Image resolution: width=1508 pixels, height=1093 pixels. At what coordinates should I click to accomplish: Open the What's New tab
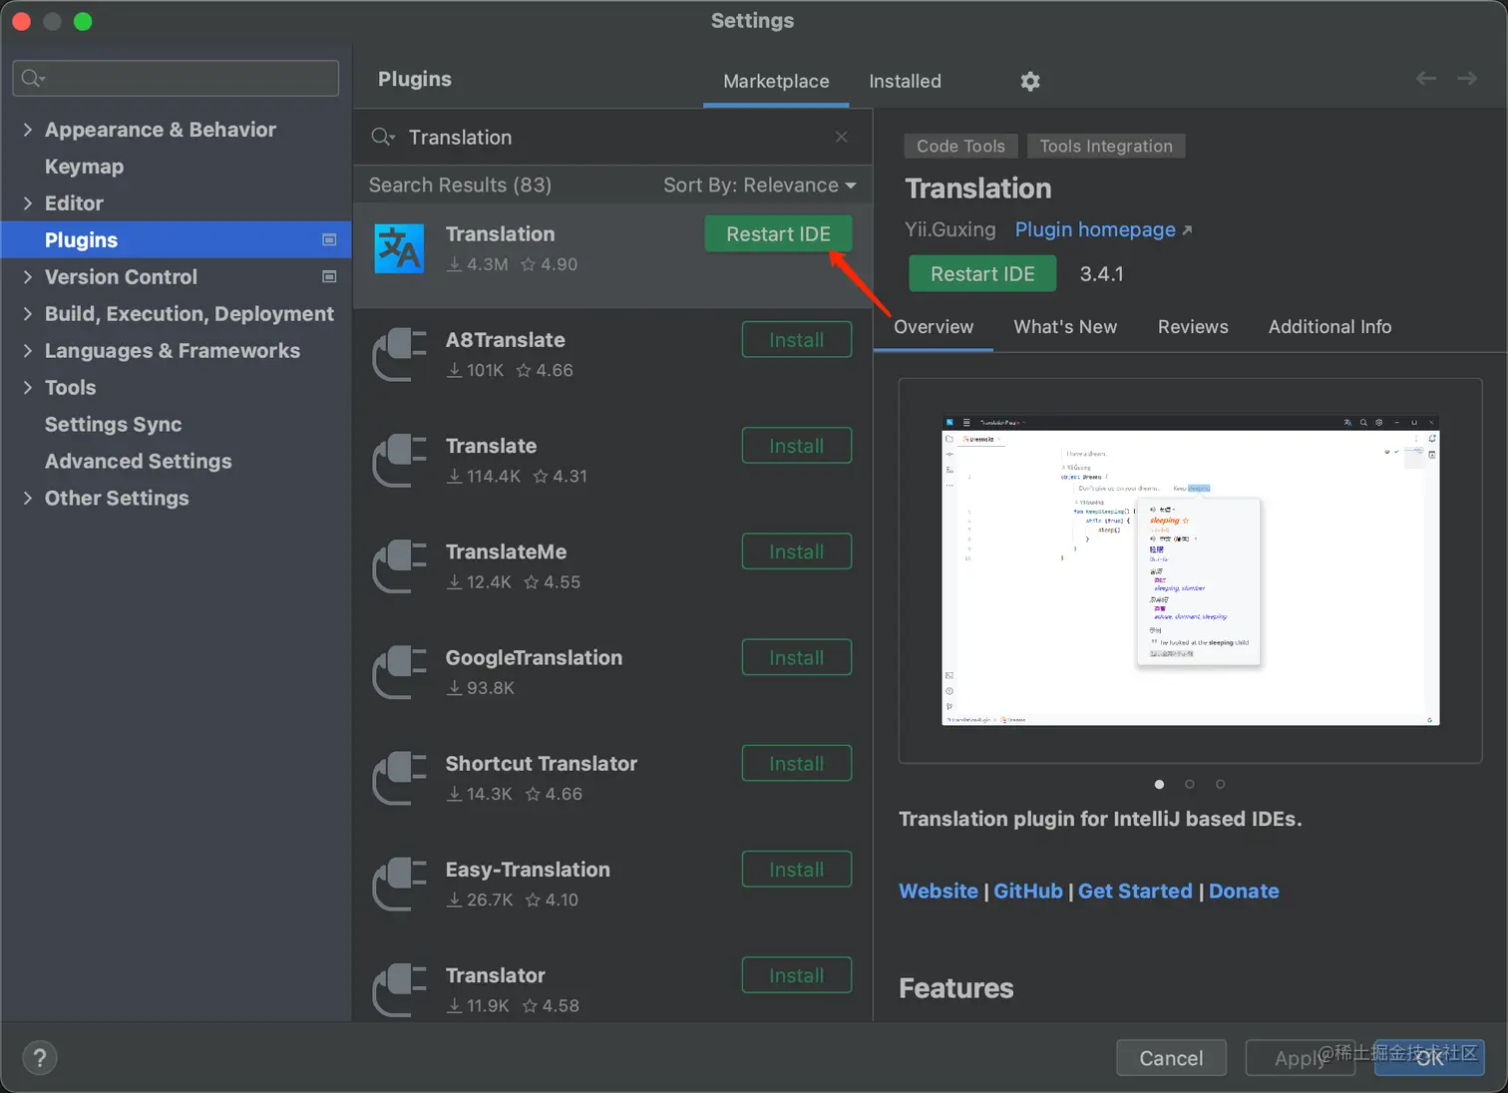coord(1065,327)
